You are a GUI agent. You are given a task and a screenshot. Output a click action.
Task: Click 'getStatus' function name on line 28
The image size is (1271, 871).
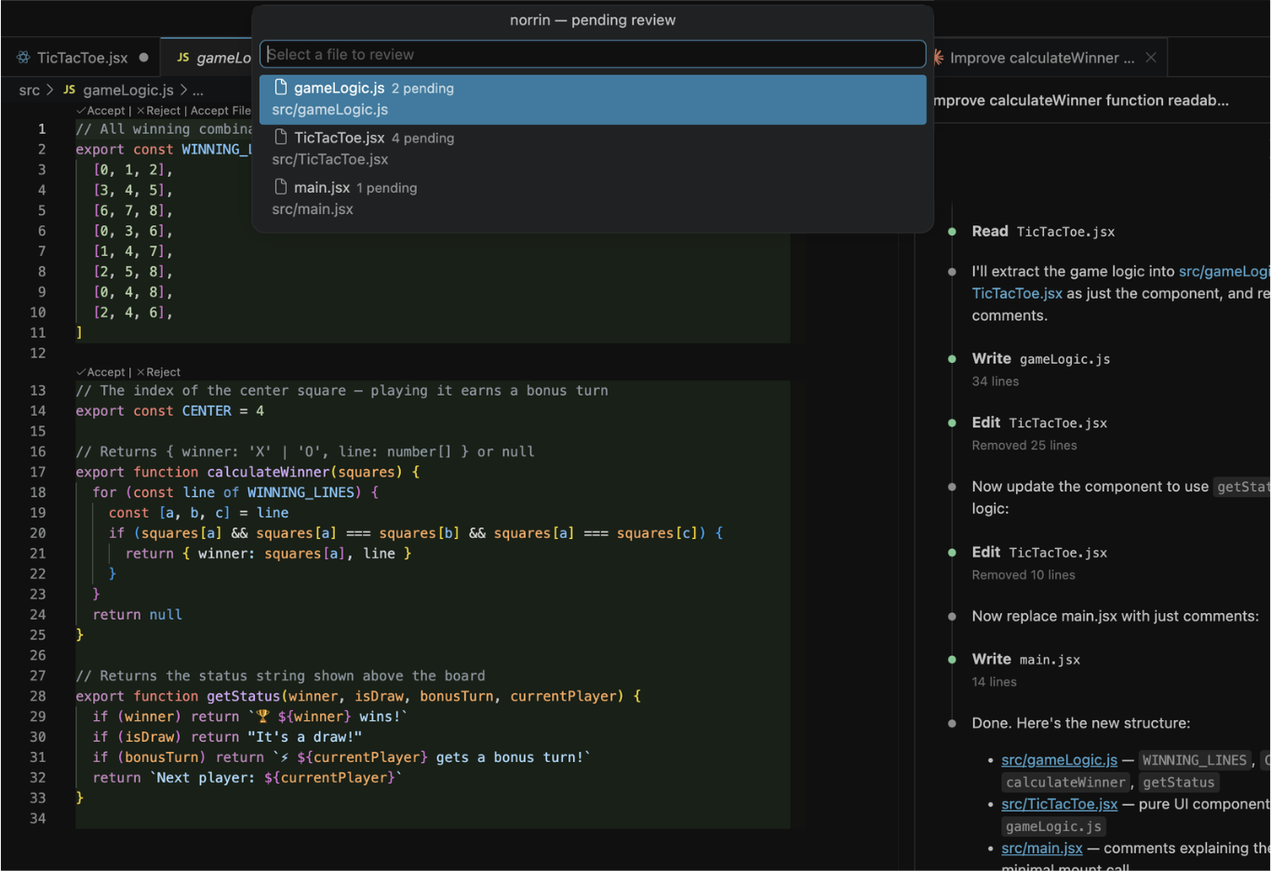tap(243, 696)
